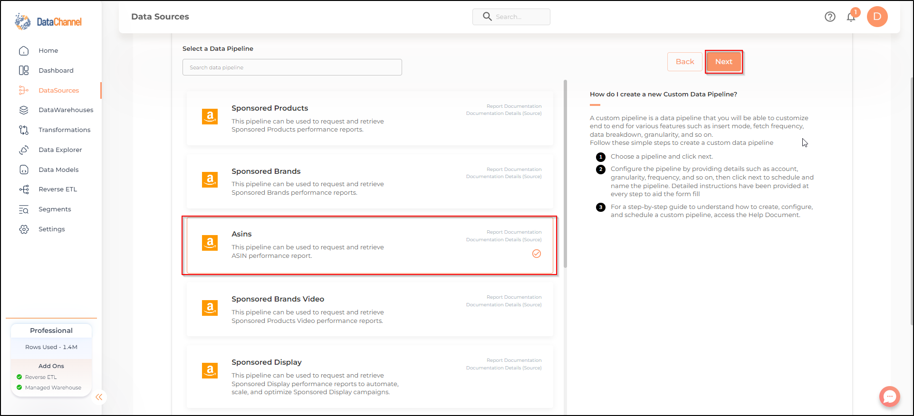Click the Transformations icon in sidebar
This screenshot has width=914, height=416.
pos(24,130)
